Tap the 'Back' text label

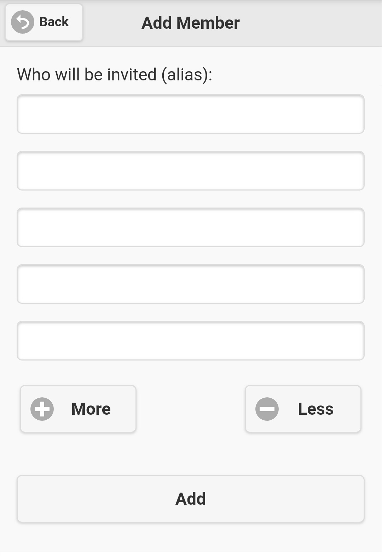[x=54, y=22]
